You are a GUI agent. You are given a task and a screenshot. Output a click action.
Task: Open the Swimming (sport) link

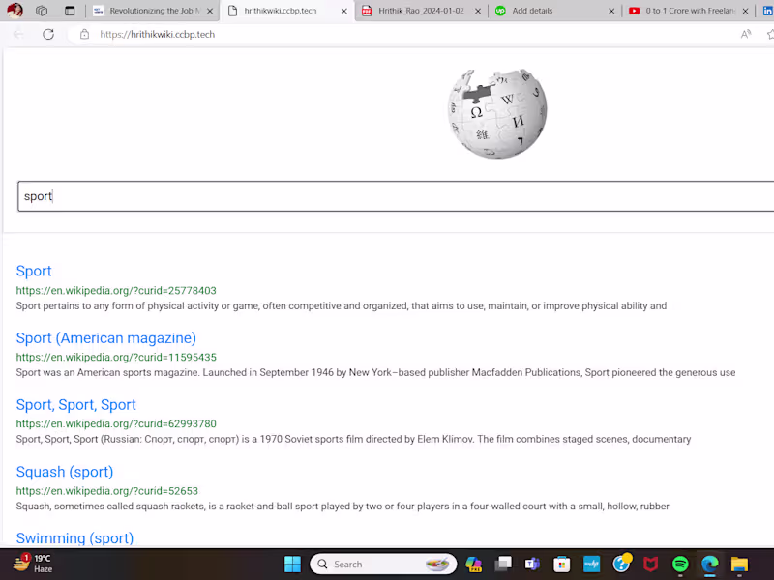pyautogui.click(x=74, y=538)
